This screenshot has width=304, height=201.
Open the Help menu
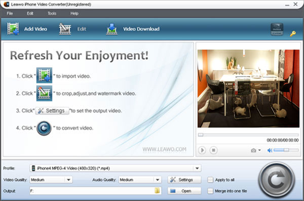(x=74, y=13)
